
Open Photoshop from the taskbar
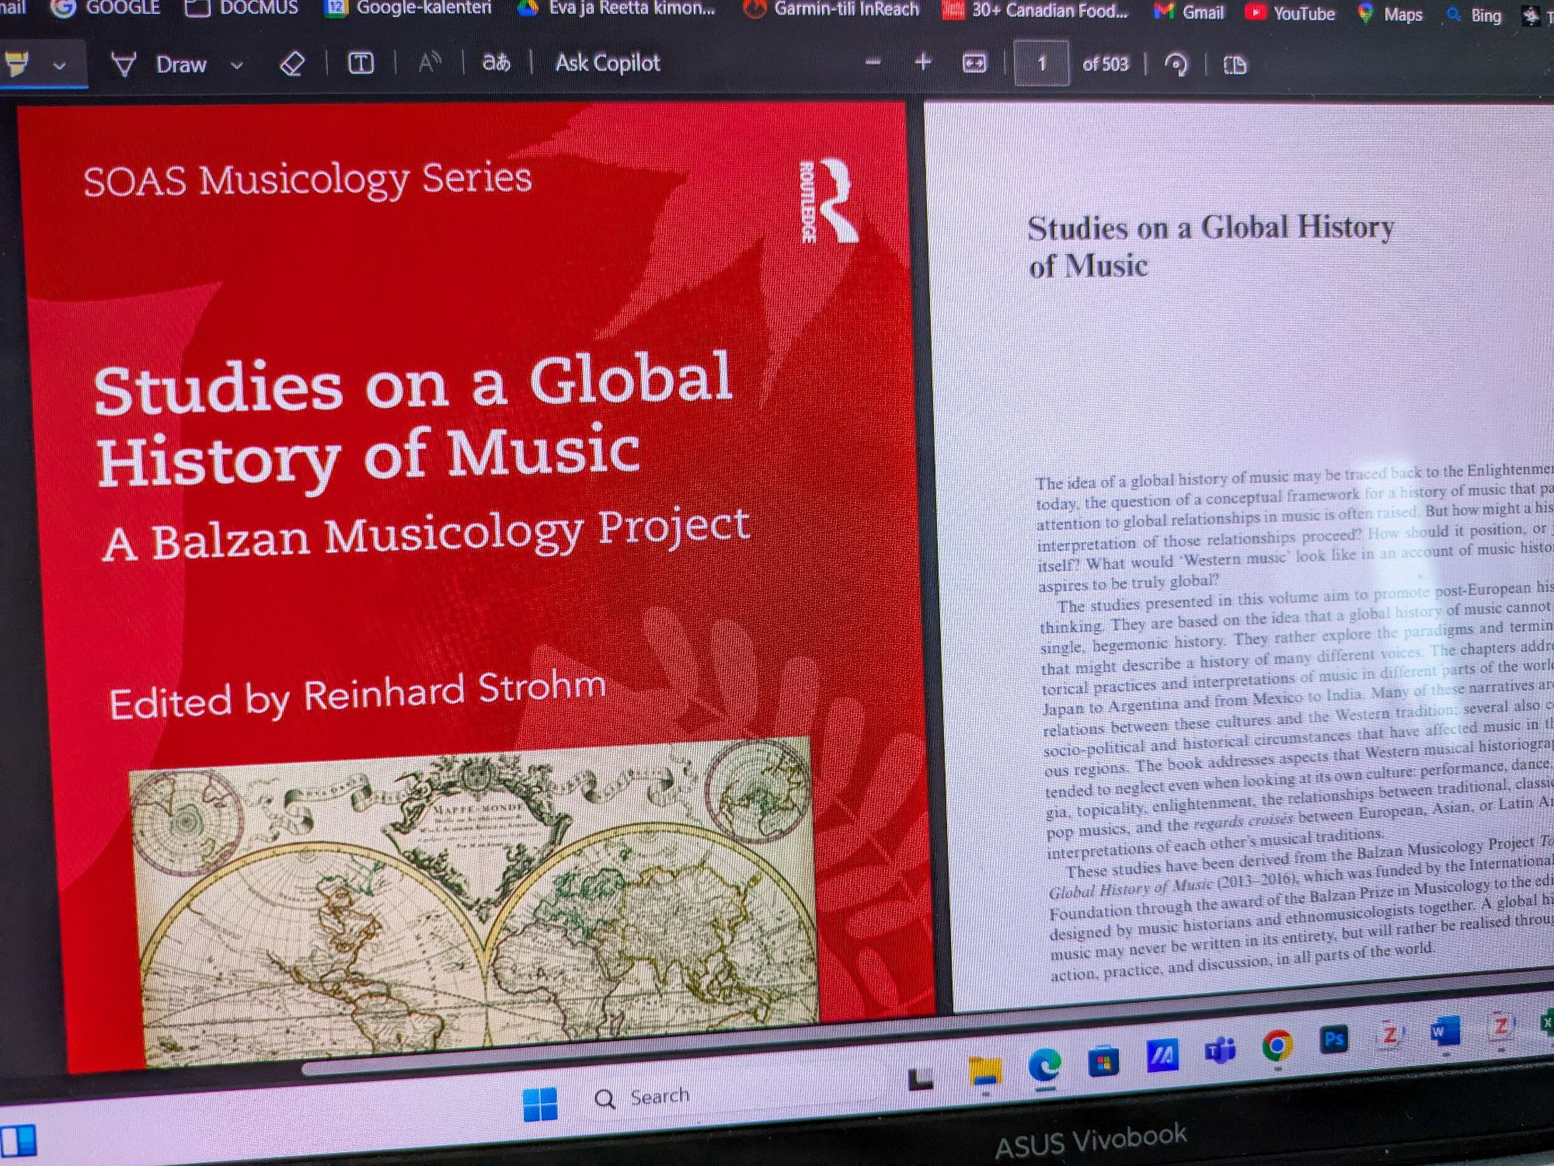(x=1334, y=1039)
